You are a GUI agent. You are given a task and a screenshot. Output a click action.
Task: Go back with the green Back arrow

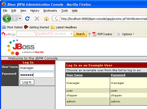[7, 19]
